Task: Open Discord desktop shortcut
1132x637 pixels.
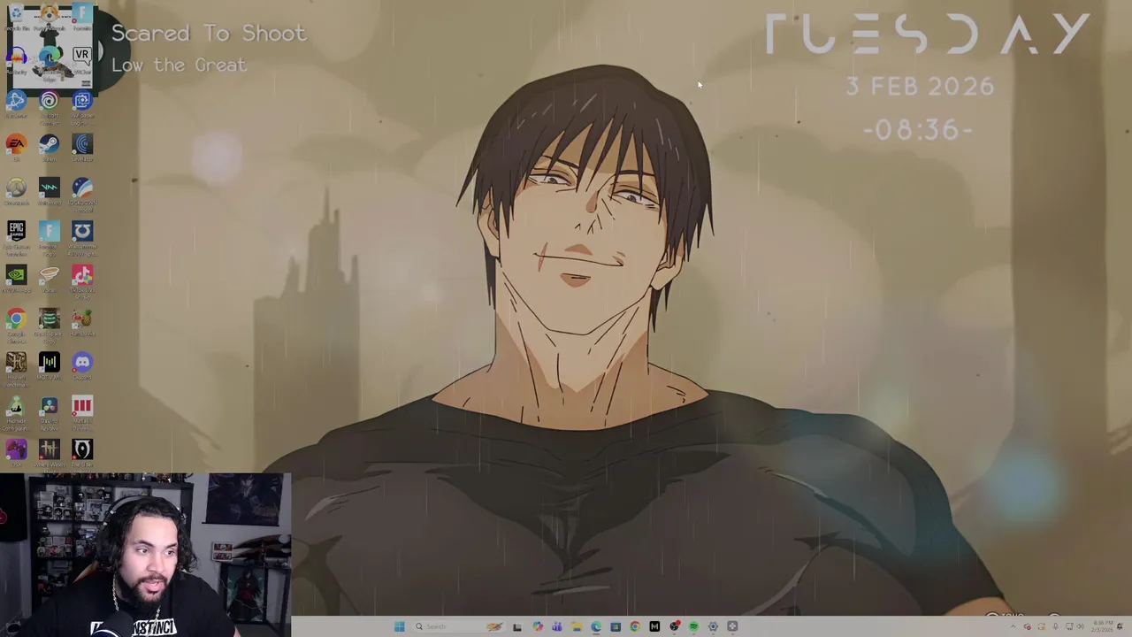Action: pos(82,365)
